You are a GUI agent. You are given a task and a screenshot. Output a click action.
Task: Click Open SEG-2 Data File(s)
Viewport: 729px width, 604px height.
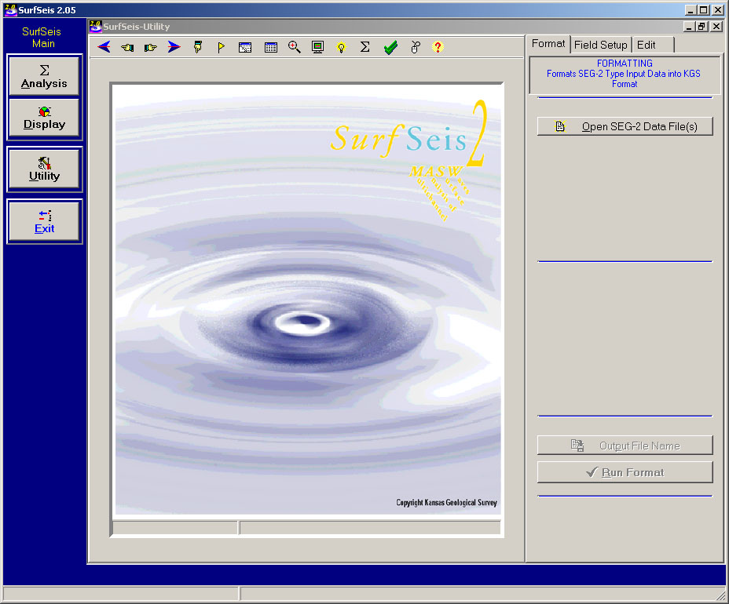click(625, 126)
